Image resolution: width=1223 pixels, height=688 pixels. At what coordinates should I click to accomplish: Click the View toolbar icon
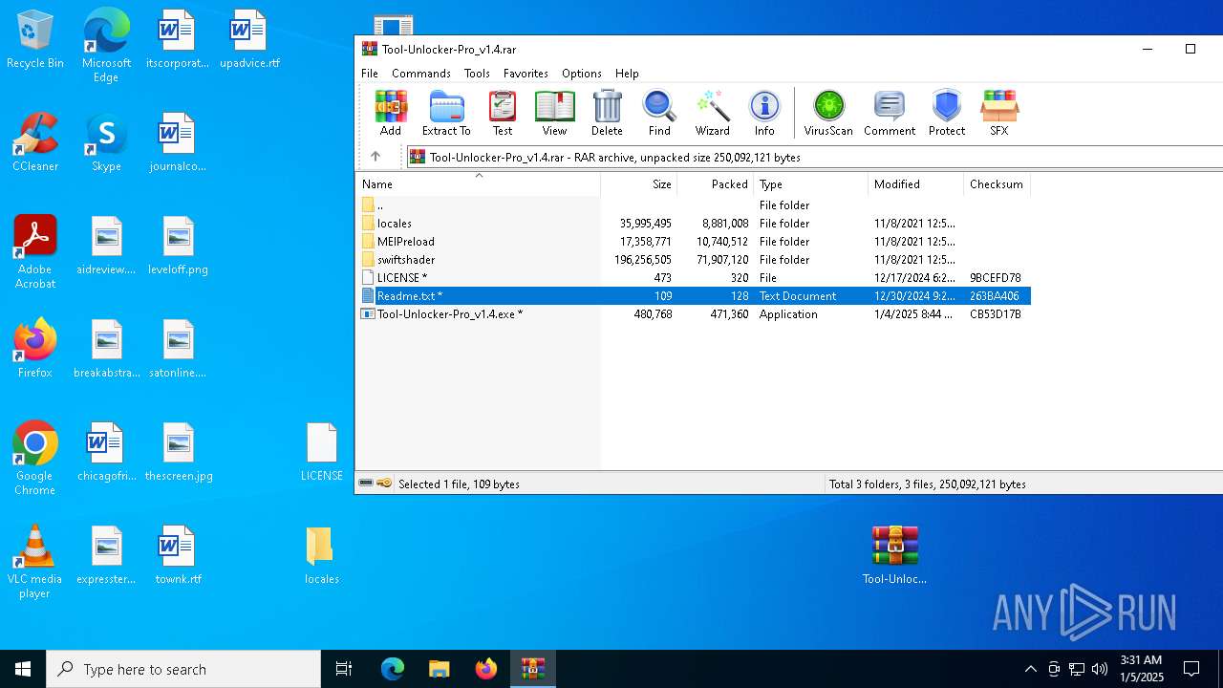(x=554, y=114)
